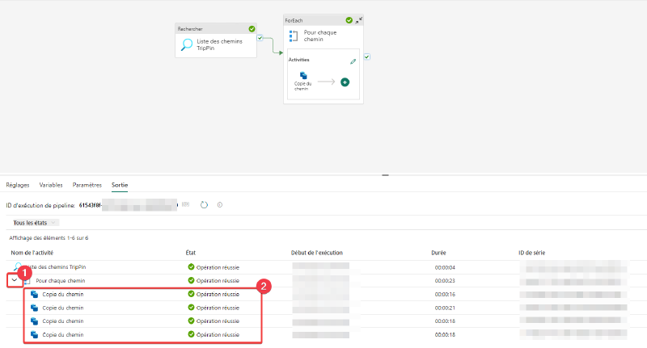The height and width of the screenshot is (348, 647).
Task: Click the green success check on the ForEach node
Action: click(x=349, y=20)
